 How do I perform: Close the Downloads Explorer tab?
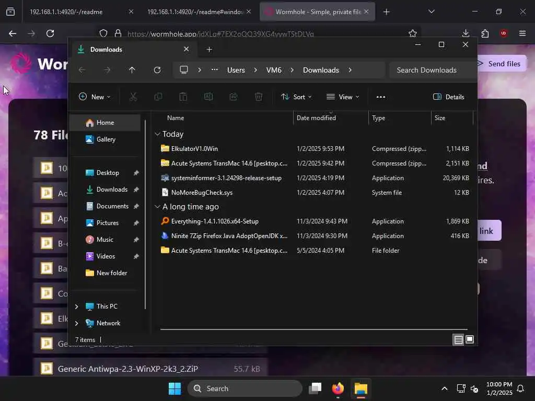pyautogui.click(x=187, y=50)
